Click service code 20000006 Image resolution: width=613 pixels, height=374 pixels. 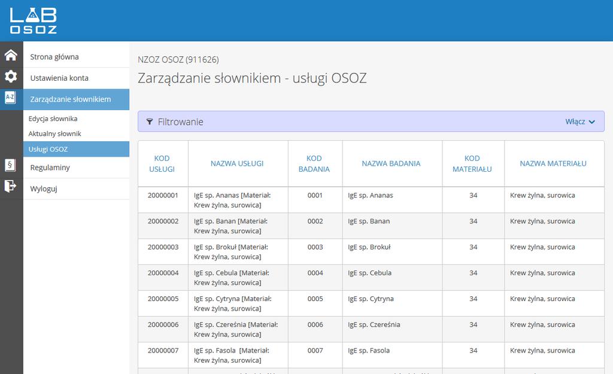tap(163, 324)
